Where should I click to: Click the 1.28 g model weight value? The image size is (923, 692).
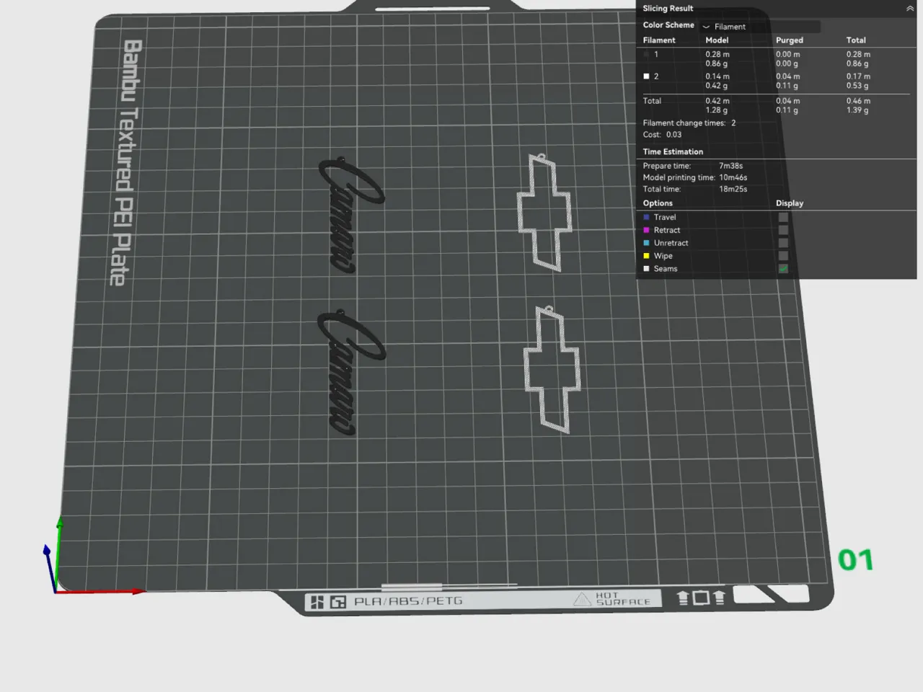coord(716,110)
